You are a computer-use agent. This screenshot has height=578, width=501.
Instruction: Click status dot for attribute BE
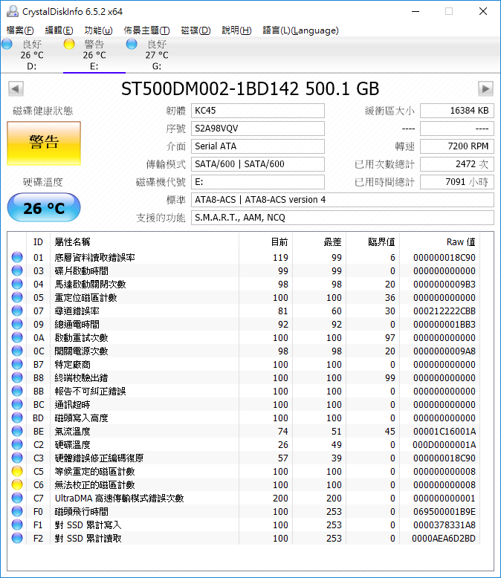[x=17, y=431]
